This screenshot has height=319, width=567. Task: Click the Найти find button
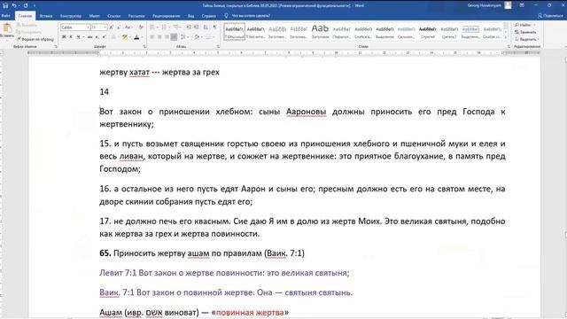coord(525,25)
